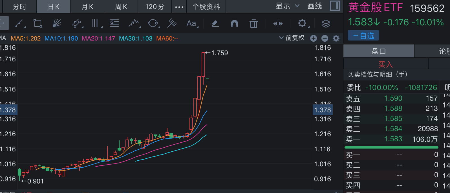
Task: Open the drawing toolbar settings gear
Action: (303, 23)
